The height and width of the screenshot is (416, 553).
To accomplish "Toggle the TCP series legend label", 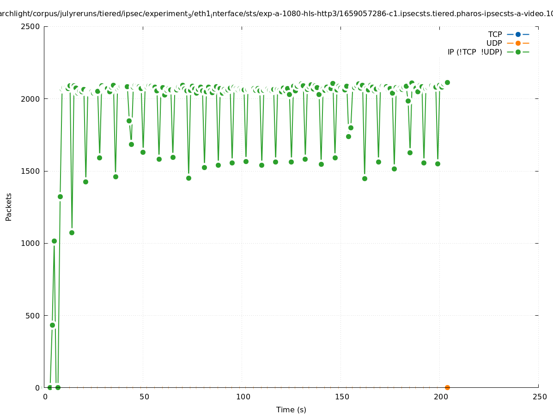I will (495, 34).
